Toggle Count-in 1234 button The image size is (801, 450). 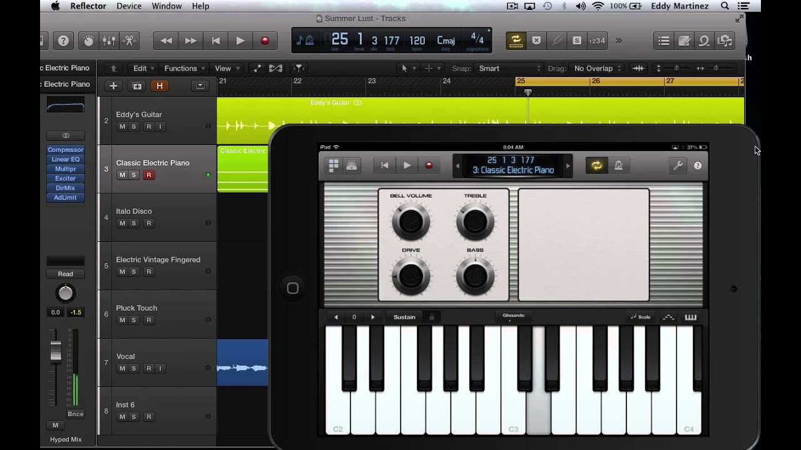(597, 41)
